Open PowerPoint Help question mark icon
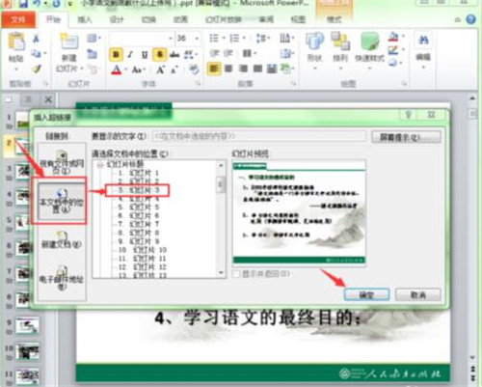This screenshot has height=387, width=482. coord(470,19)
